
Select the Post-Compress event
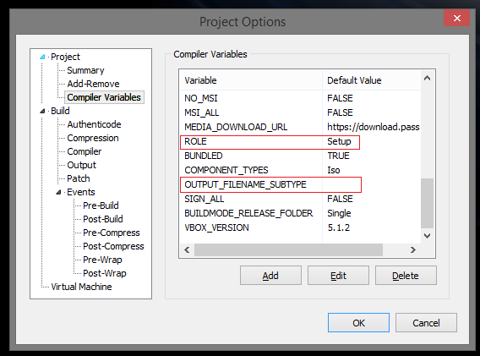pos(113,246)
